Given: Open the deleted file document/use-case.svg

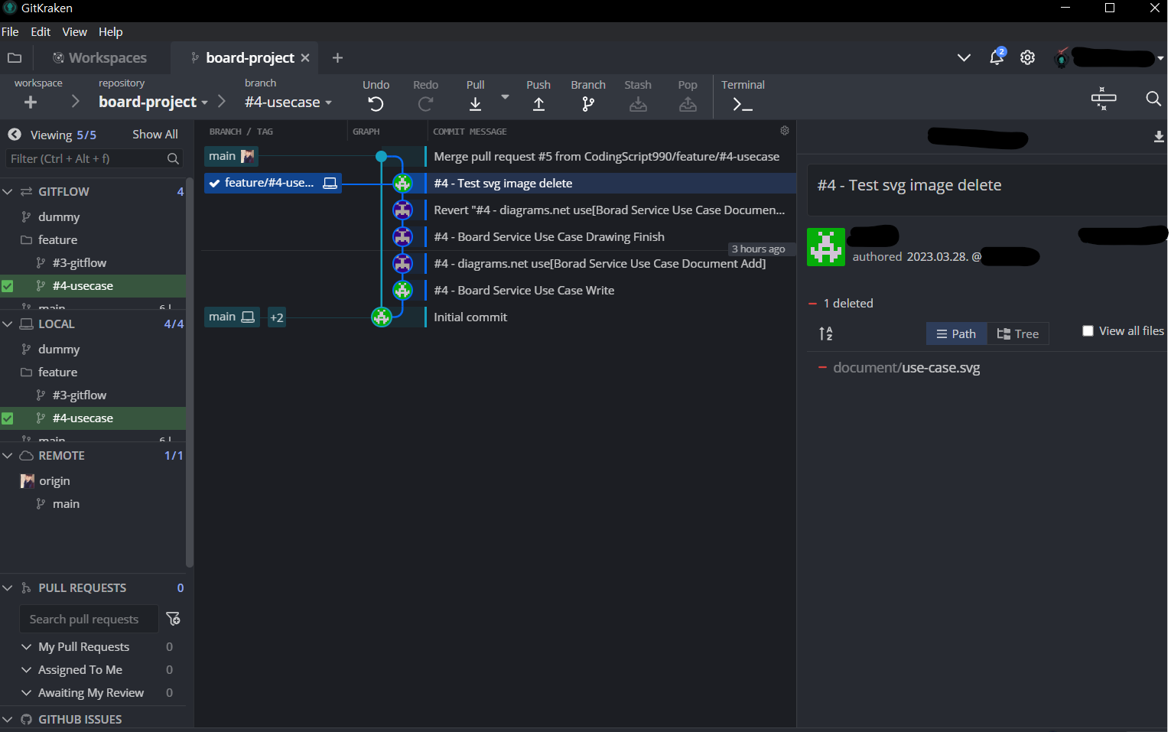Looking at the screenshot, I should point(906,368).
